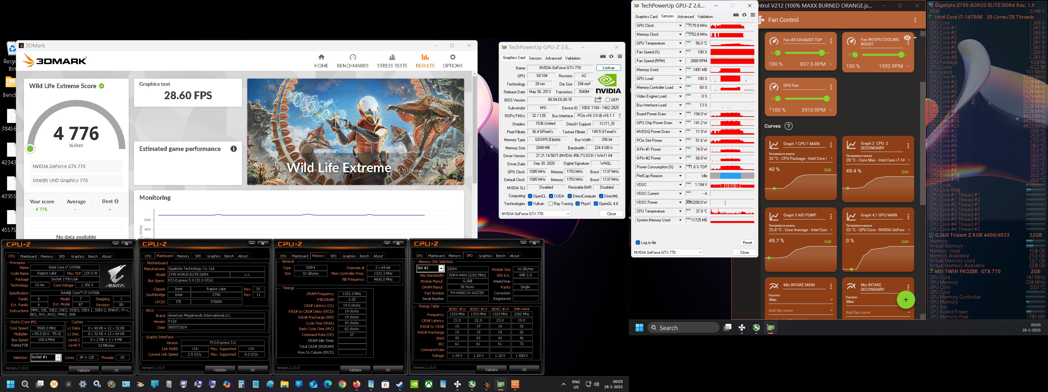
Task: Click Search box on secondary taskbar
Action: 683,328
